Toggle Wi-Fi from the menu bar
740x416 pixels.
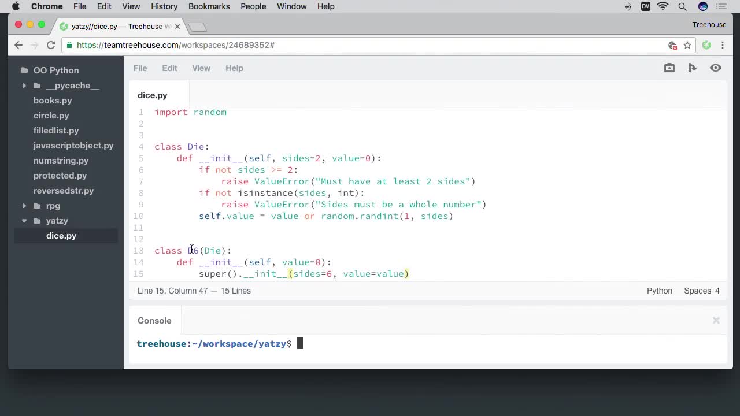pos(663,6)
